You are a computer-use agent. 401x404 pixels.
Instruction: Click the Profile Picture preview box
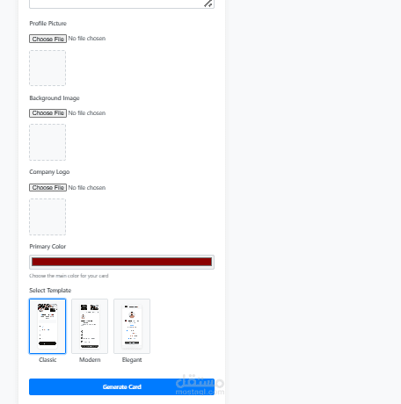coord(47,68)
